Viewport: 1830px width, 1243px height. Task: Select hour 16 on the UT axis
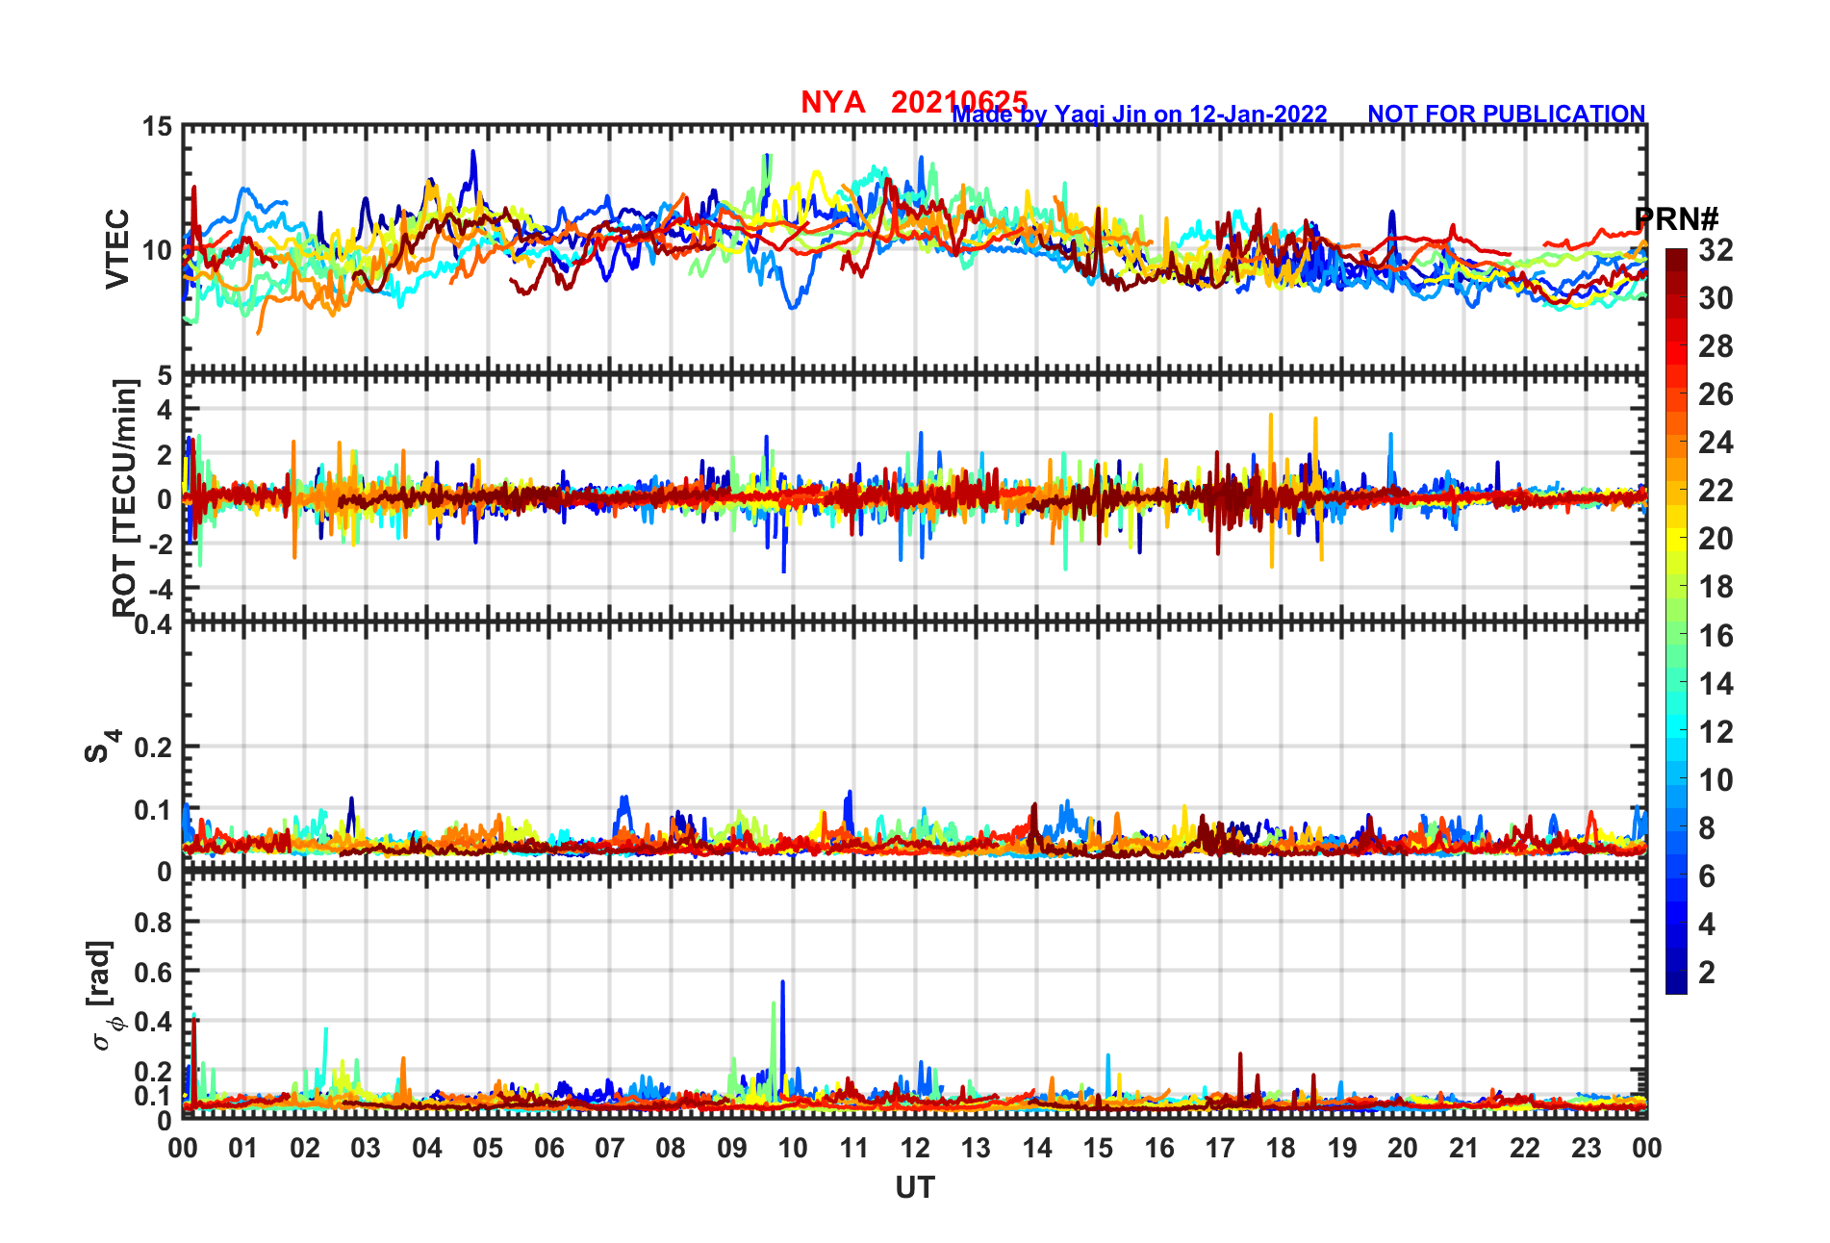click(1159, 1148)
